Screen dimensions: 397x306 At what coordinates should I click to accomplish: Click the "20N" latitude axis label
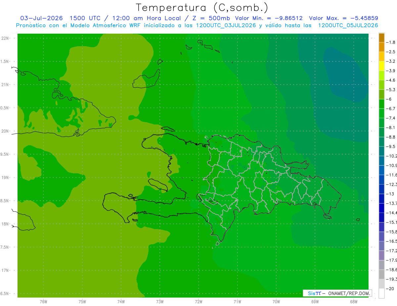tap(5, 131)
